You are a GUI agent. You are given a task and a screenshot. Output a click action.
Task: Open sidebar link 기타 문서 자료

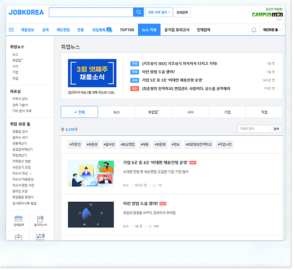tap(22, 111)
